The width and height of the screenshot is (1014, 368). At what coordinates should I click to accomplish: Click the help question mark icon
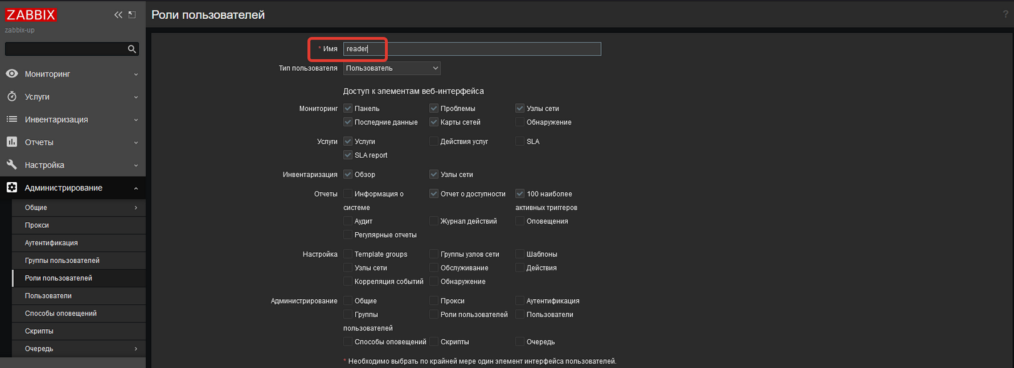pyautogui.click(x=1005, y=14)
